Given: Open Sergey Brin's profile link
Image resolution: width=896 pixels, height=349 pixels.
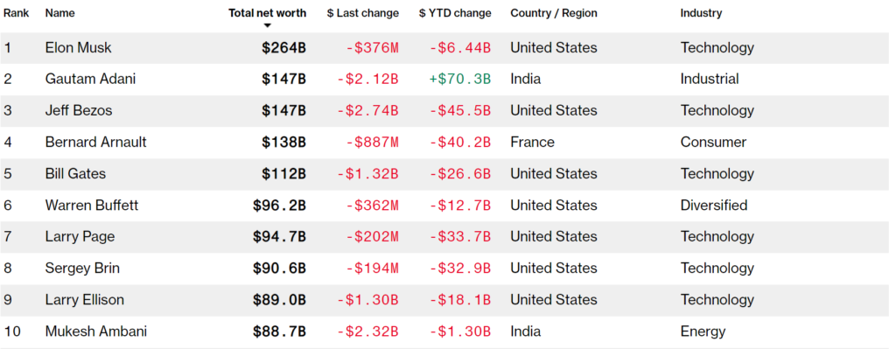Looking at the screenshot, I should point(82,268).
